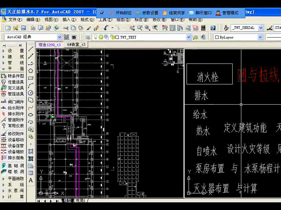Open the ByLayer color dropdown
This screenshot has height=210, width=281.
260,37
